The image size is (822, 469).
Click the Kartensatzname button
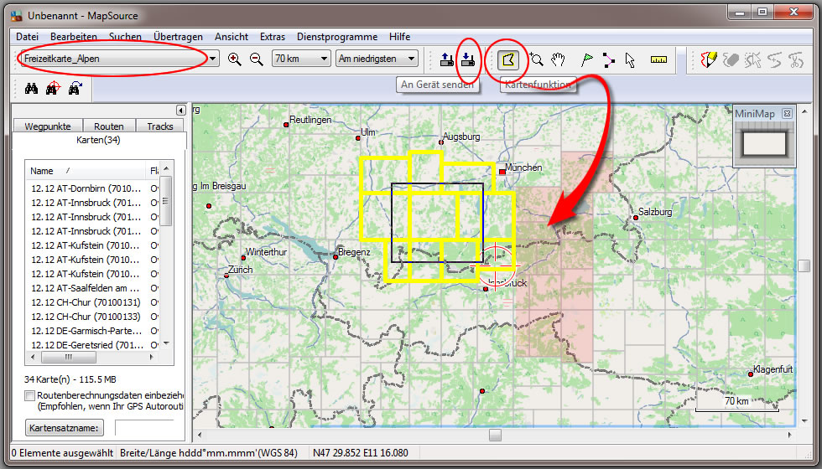(x=64, y=428)
